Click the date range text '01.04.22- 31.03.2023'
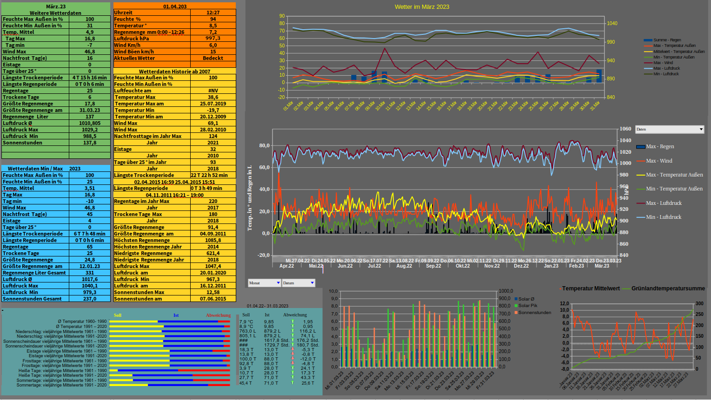 pyautogui.click(x=267, y=306)
